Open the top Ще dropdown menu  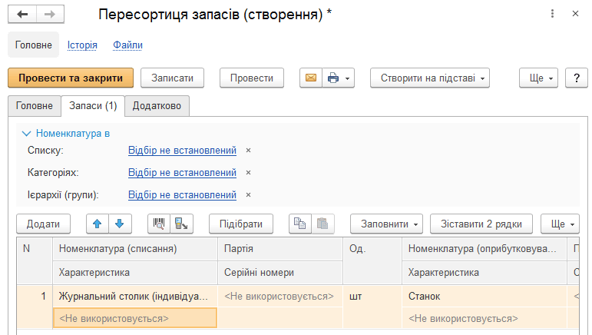click(538, 78)
